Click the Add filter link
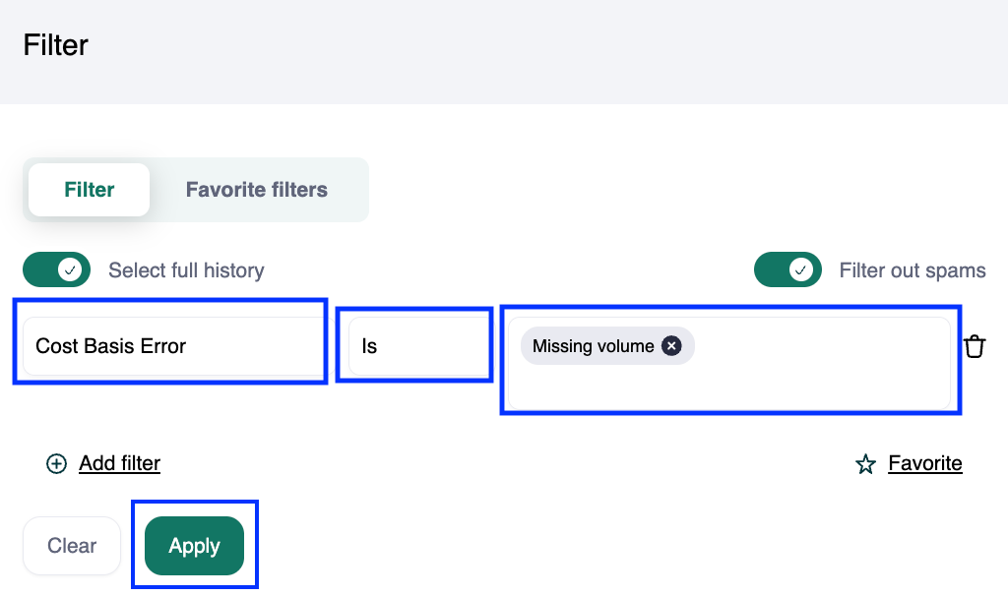This screenshot has width=1008, height=596. (119, 463)
